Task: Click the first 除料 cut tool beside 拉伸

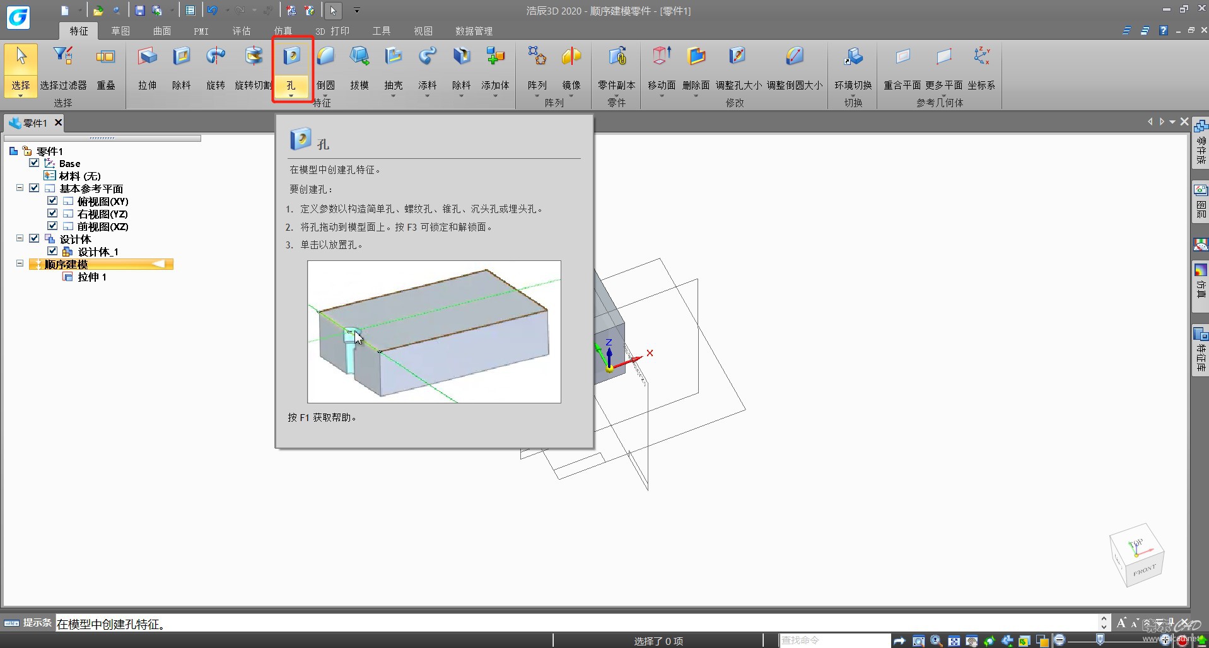Action: (182, 68)
